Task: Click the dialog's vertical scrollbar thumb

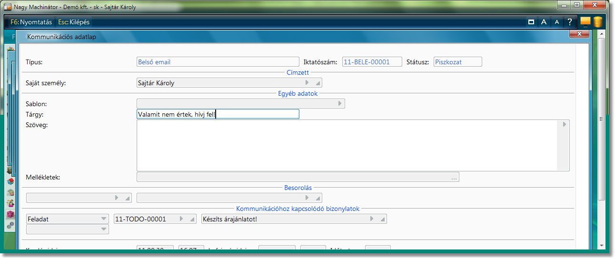Action: click(x=601, y=119)
